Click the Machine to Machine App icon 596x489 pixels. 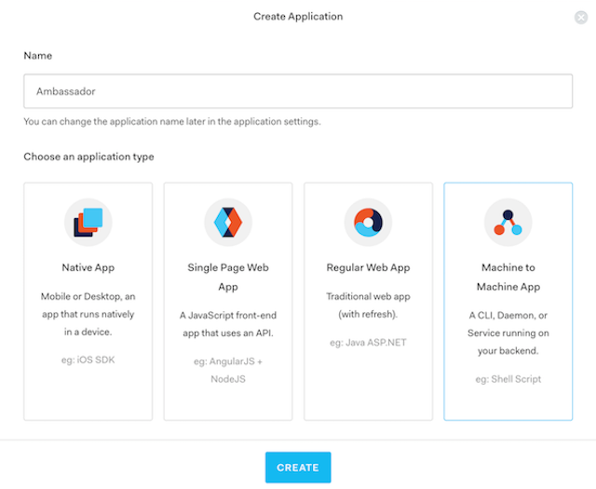pyautogui.click(x=508, y=221)
